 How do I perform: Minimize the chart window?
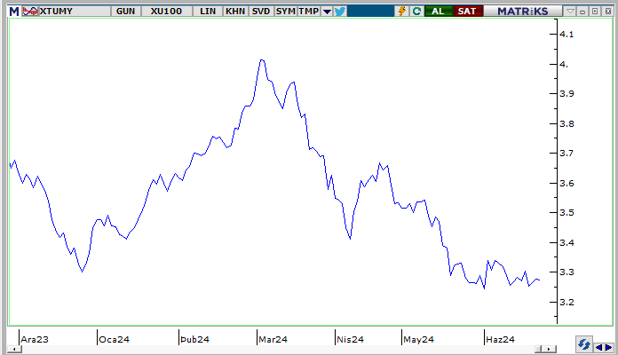tap(582, 12)
